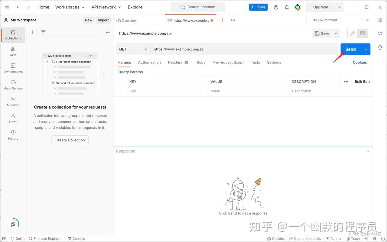Viewport: 387px width, 242px height.
Task: Switch to documentation comments view
Action: click(x=363, y=33)
